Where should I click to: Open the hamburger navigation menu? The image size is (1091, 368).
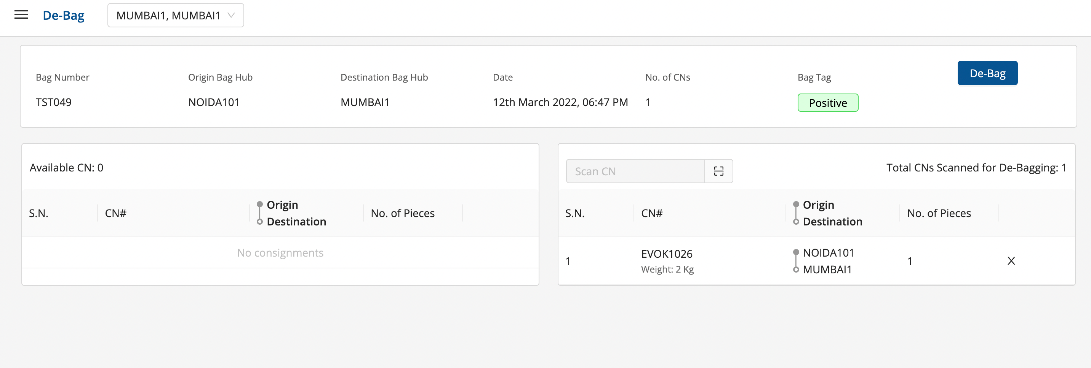pos(21,15)
